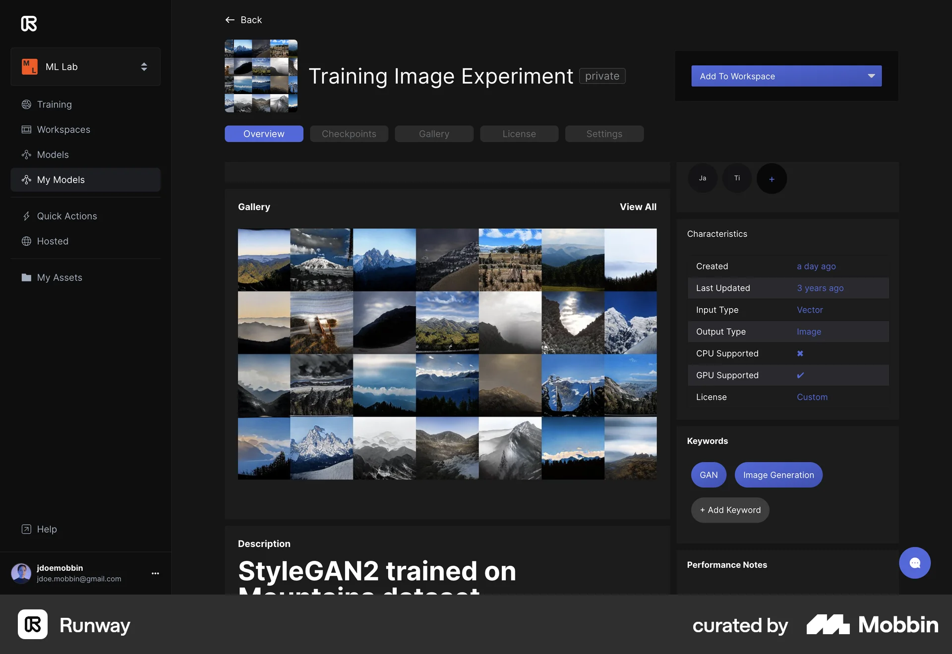Image resolution: width=952 pixels, height=654 pixels.
Task: Open the profile options menu for jdoemobbin
Action: click(x=155, y=573)
